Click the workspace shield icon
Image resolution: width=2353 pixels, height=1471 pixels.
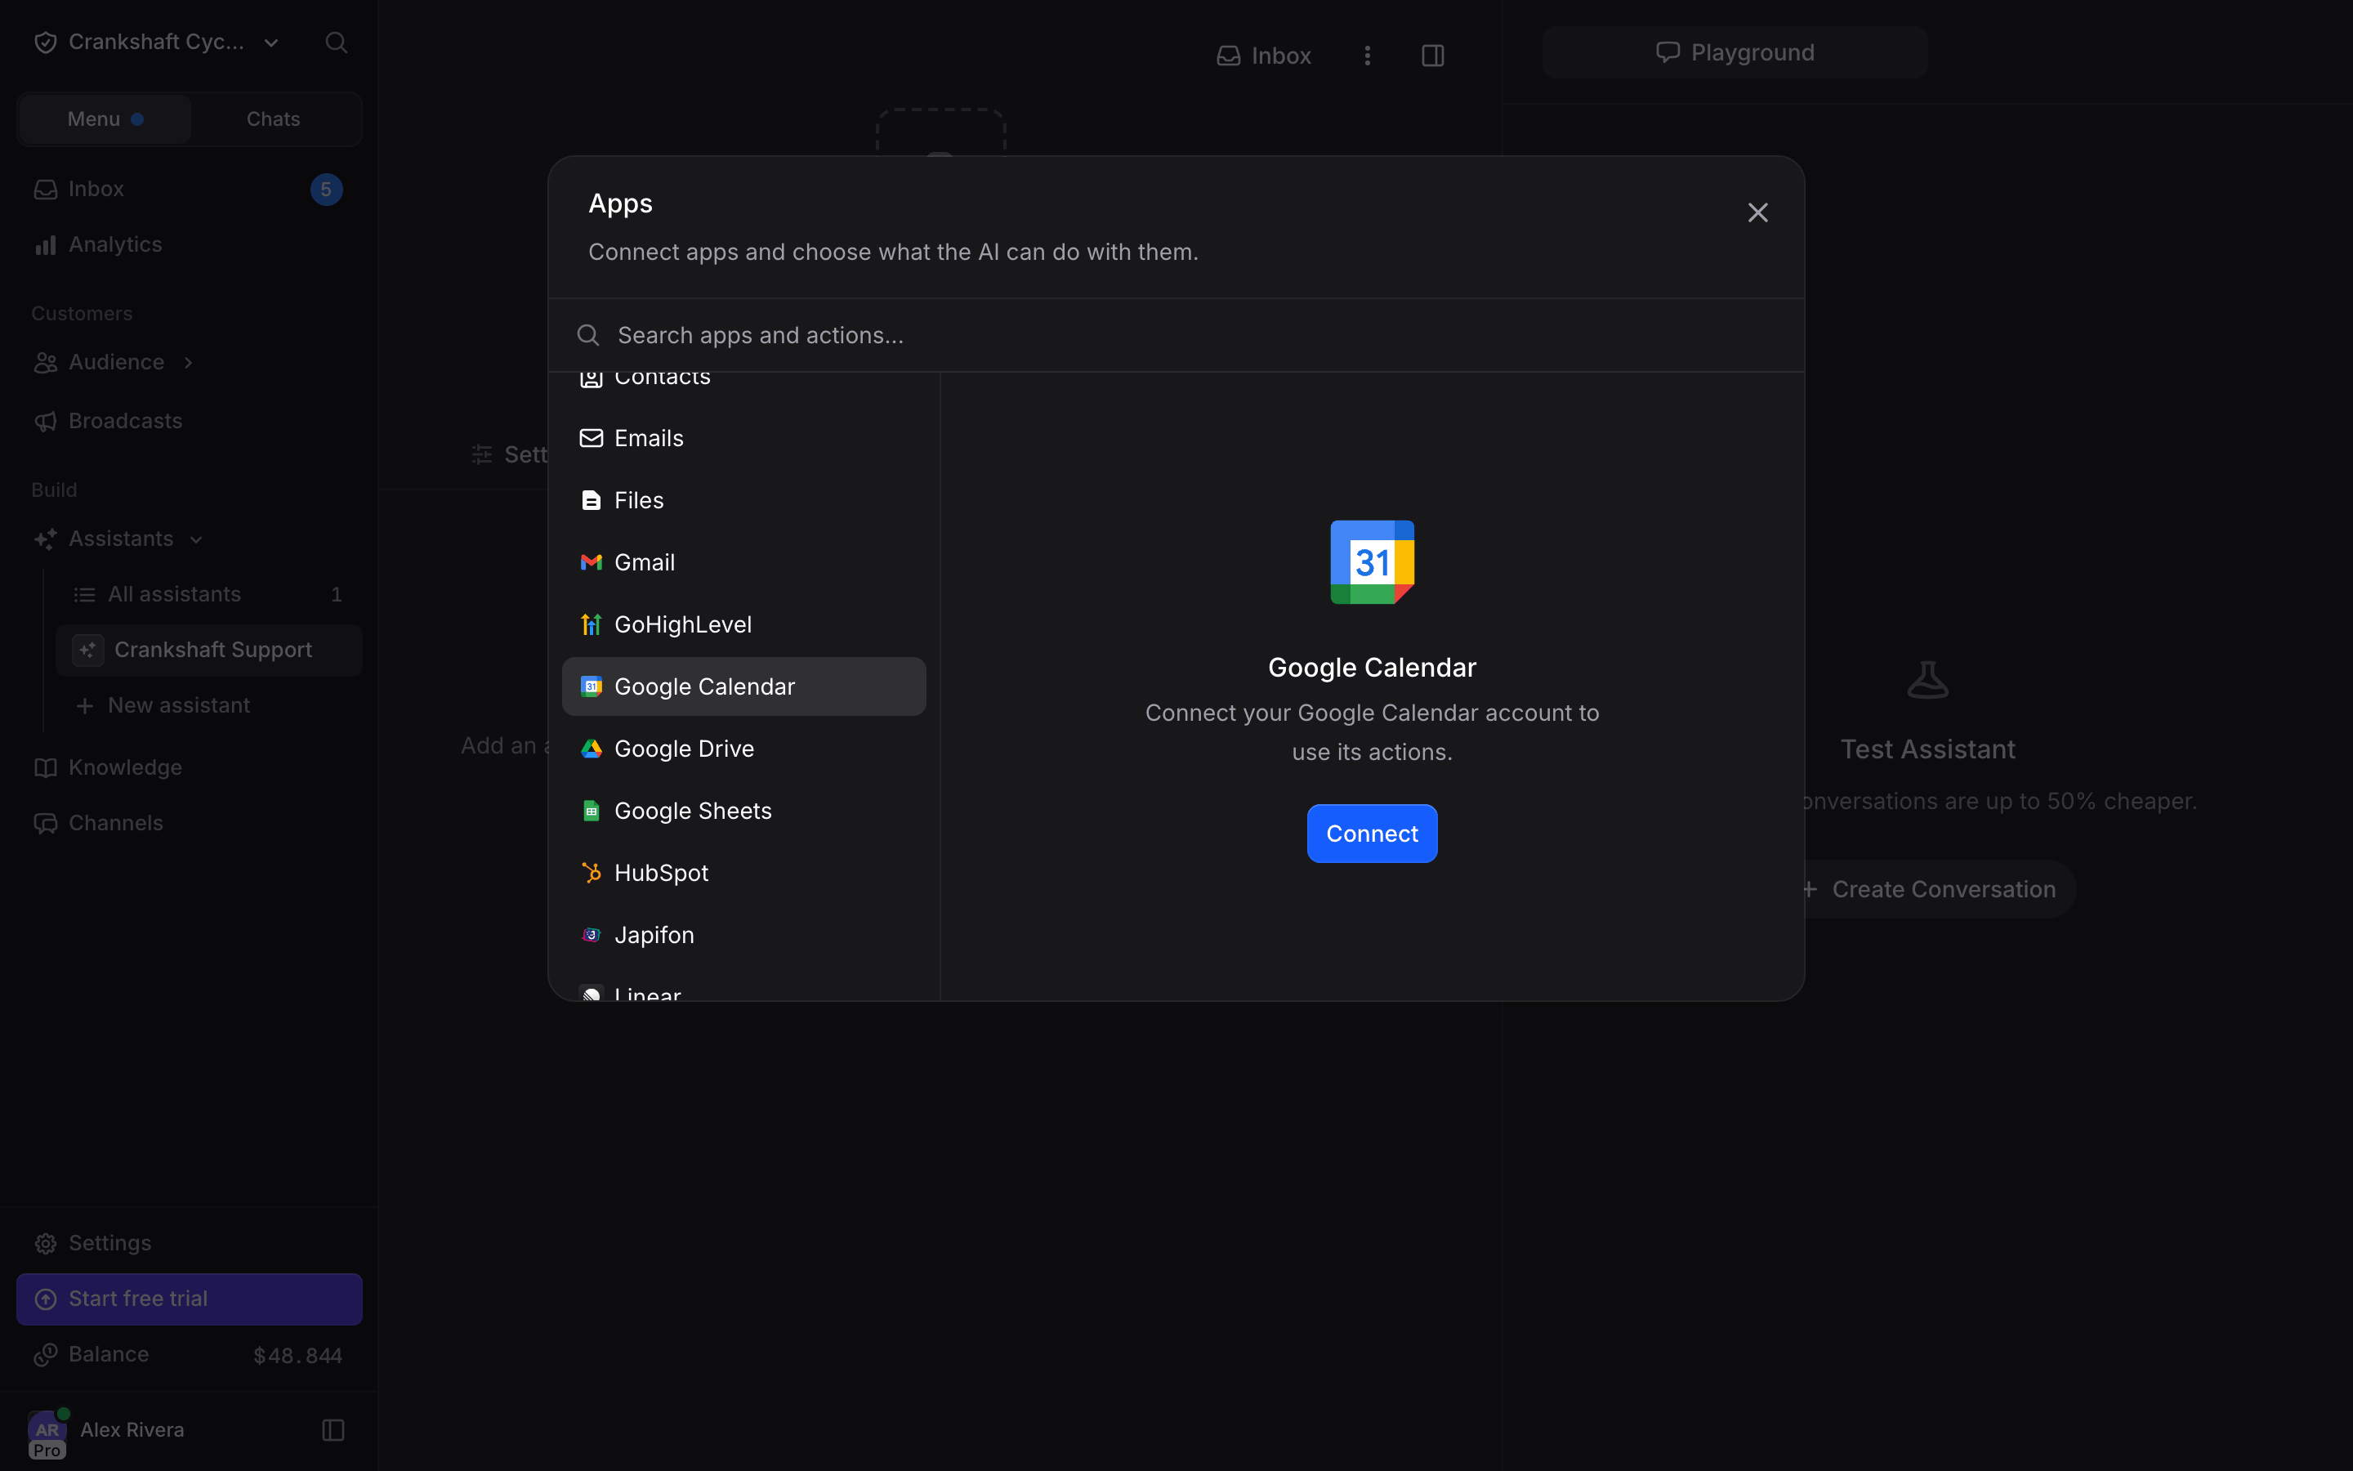(x=46, y=42)
